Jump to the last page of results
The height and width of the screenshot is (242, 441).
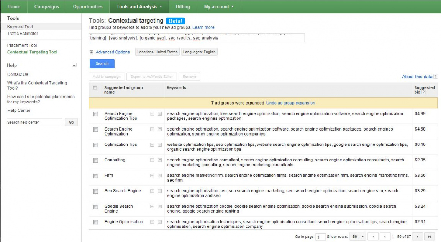pyautogui.click(x=430, y=237)
